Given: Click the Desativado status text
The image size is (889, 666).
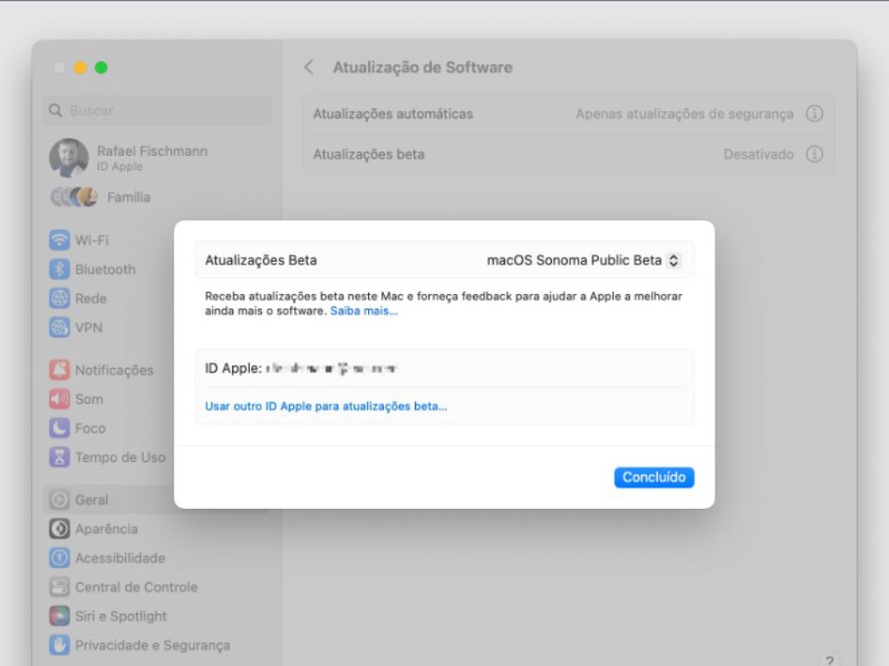Looking at the screenshot, I should pyautogui.click(x=759, y=154).
